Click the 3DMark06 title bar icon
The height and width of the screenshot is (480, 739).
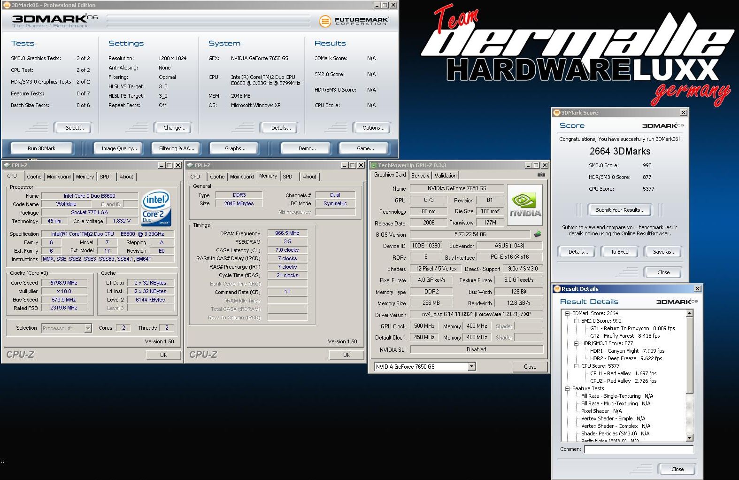(7, 5)
